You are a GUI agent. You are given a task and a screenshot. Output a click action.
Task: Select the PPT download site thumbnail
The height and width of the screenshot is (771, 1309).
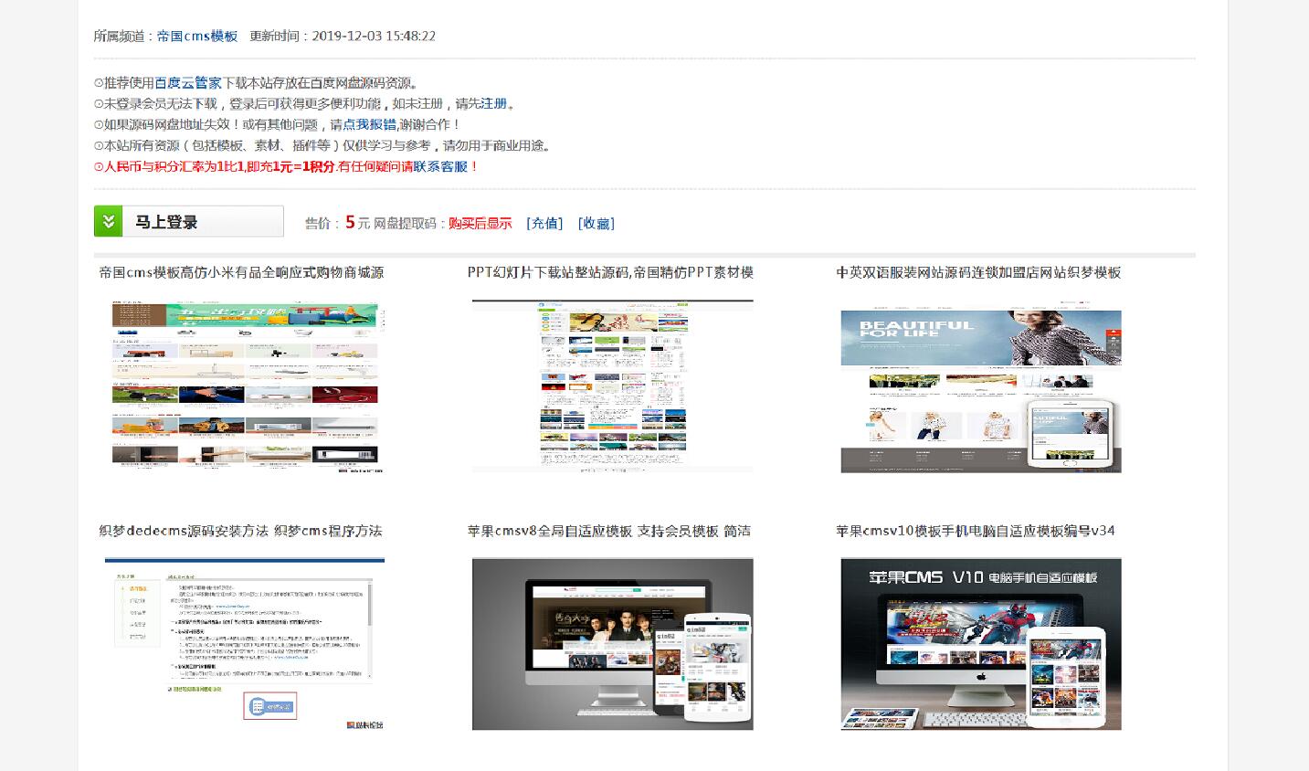(612, 385)
